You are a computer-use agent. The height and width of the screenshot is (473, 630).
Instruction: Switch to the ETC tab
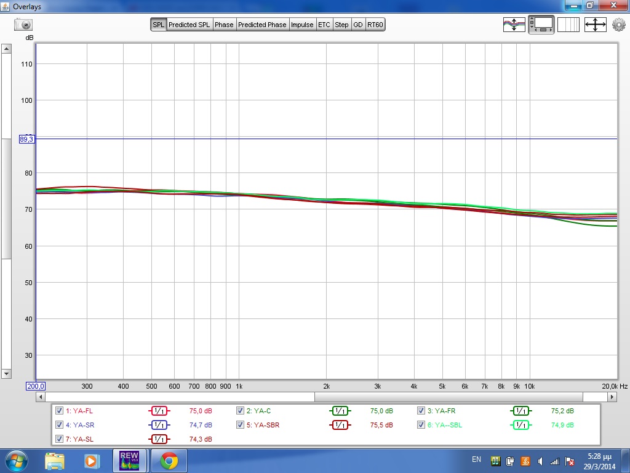point(324,25)
